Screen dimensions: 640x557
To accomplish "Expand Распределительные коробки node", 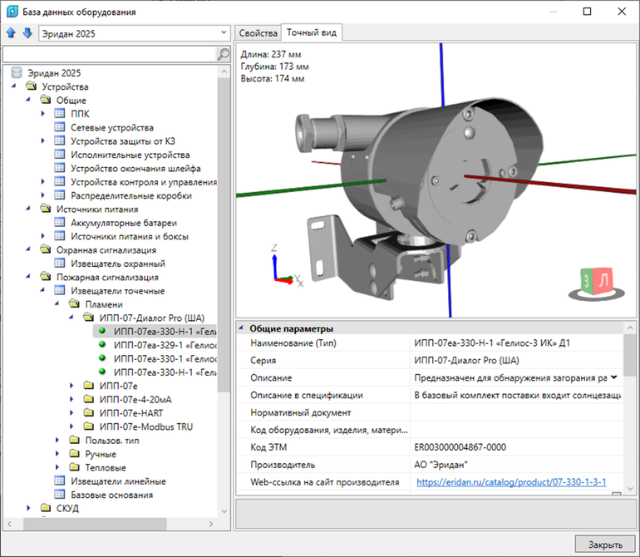I will pyautogui.click(x=43, y=195).
